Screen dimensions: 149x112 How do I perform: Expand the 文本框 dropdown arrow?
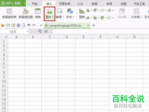coord(141,17)
